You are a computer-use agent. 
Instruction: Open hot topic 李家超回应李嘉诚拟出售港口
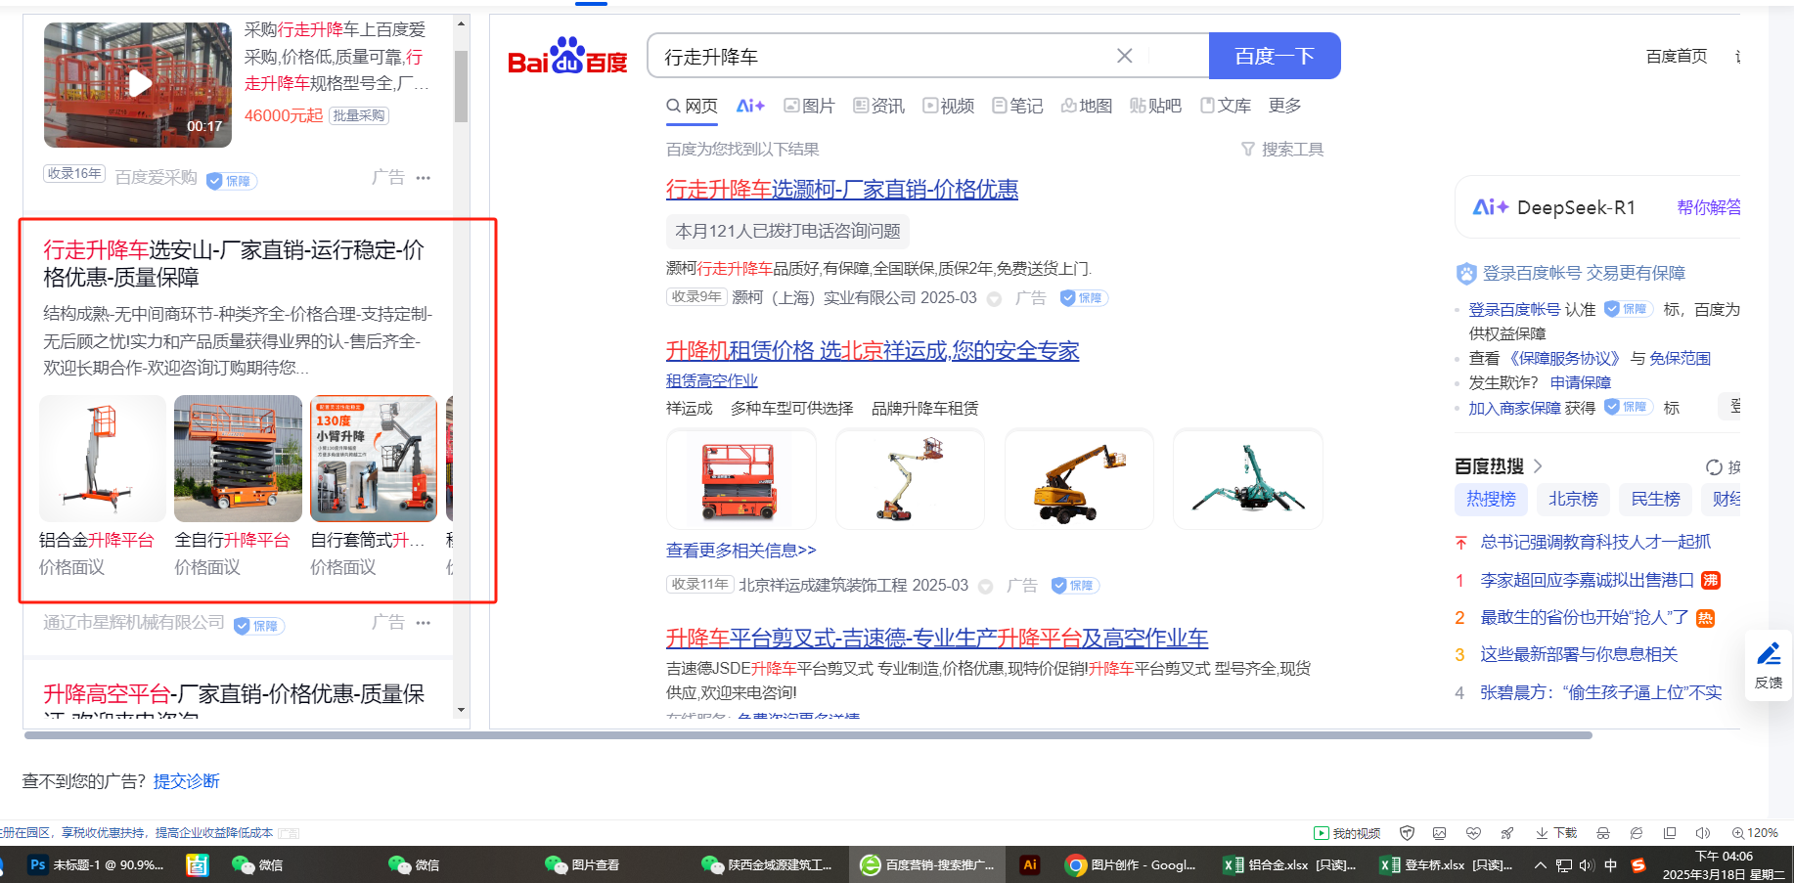pos(1588,581)
